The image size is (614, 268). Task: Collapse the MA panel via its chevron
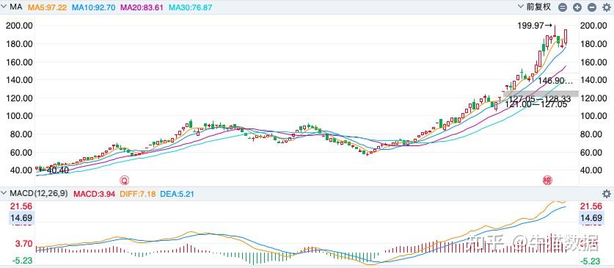(4, 7)
